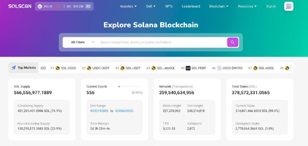Click the SOL-USDC market icon
This screenshot has height=146, width=308.
point(57,68)
